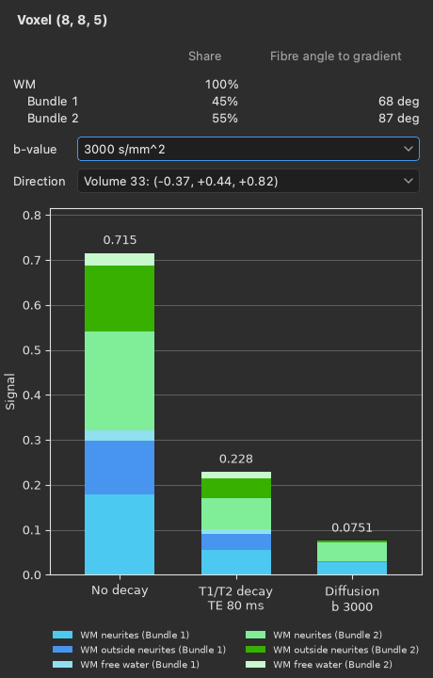The height and width of the screenshot is (678, 433).
Task: Click the 68 deg angle value
Action: (x=398, y=101)
